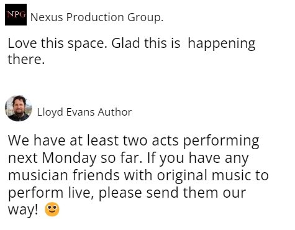The image size is (295, 230).
Task: Open Nexus Production Group profile name
Action: [x=97, y=17]
